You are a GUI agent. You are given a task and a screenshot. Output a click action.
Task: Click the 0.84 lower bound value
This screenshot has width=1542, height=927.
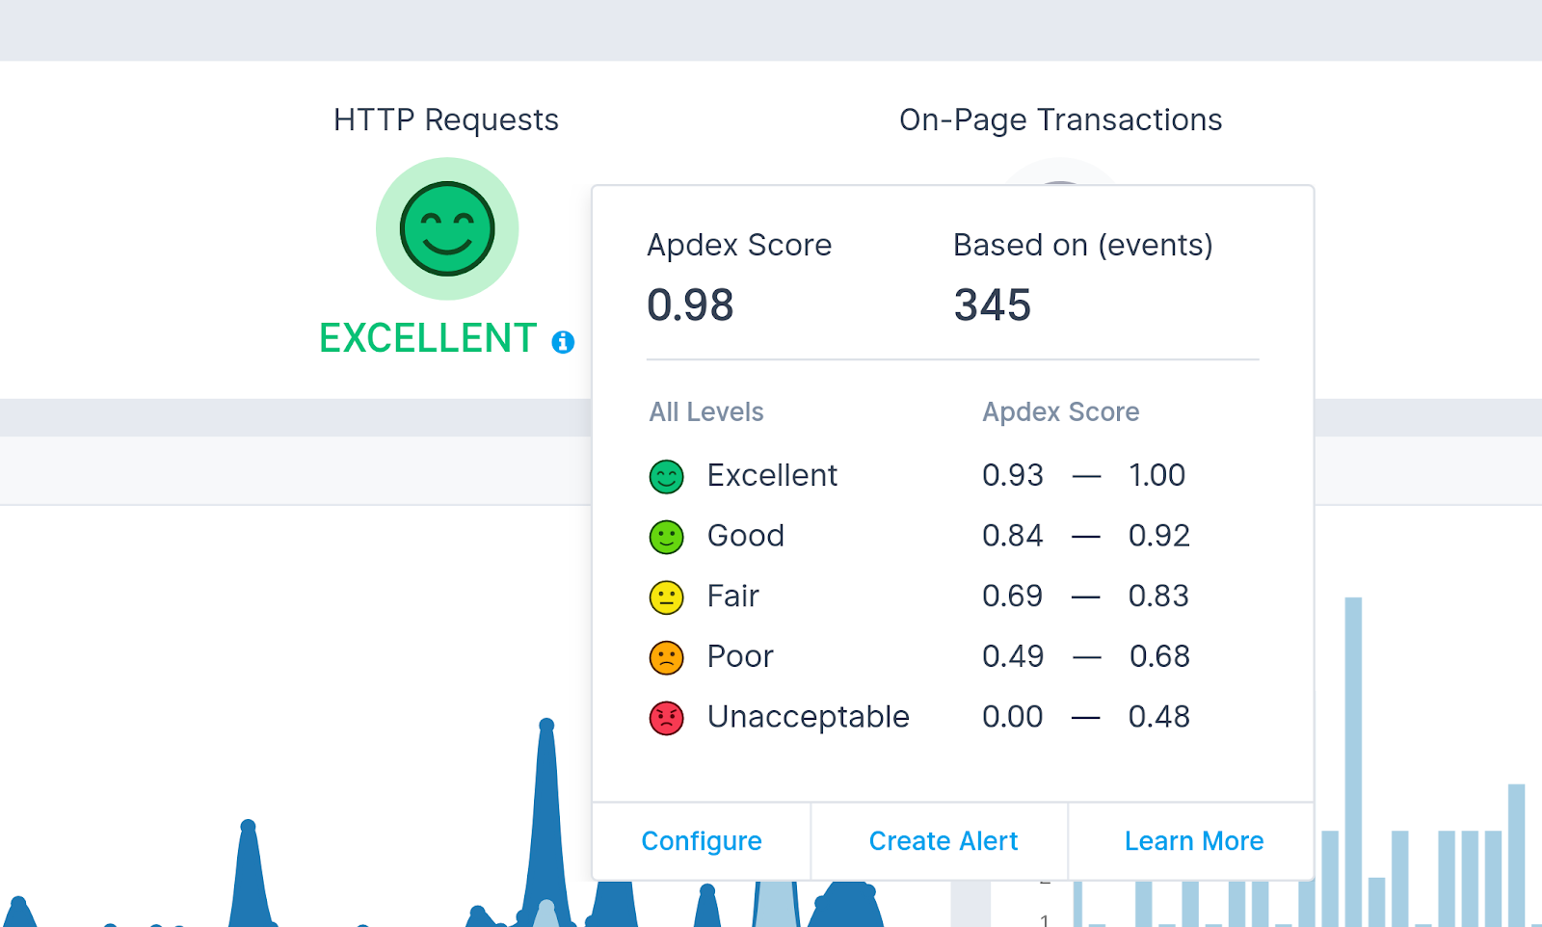point(1013,536)
